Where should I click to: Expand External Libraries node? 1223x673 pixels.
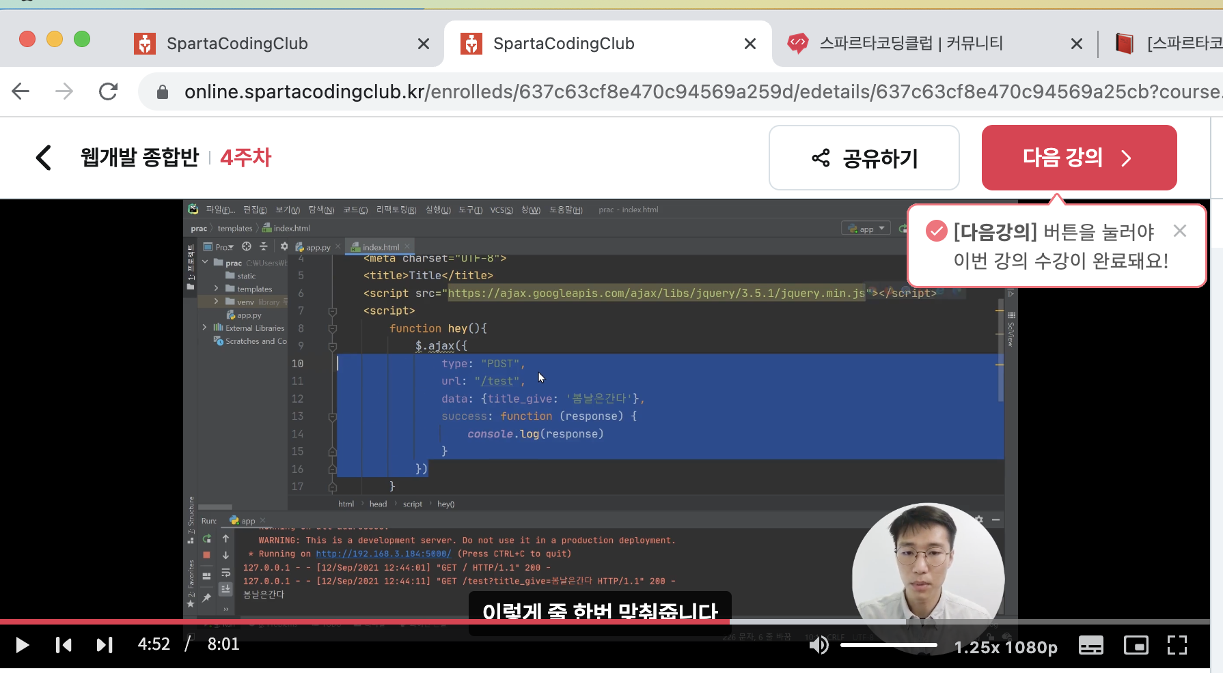point(205,328)
